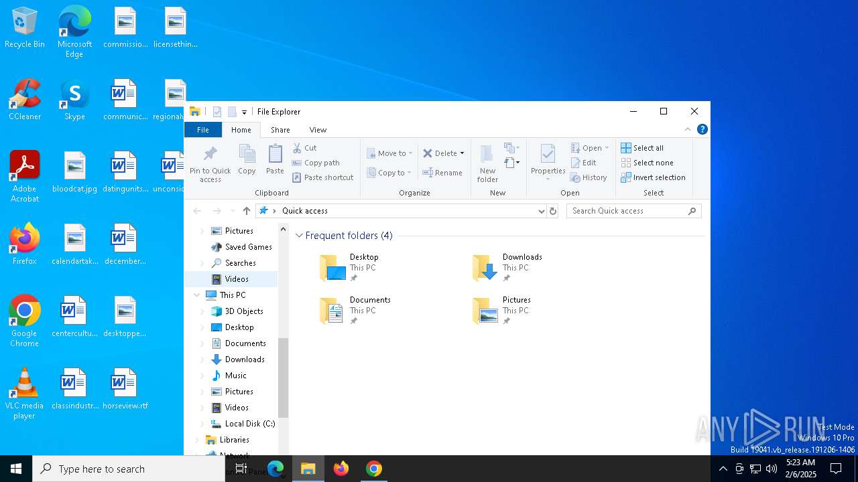858x482 pixels.
Task: Open the address bar history dropdown
Action: point(542,211)
